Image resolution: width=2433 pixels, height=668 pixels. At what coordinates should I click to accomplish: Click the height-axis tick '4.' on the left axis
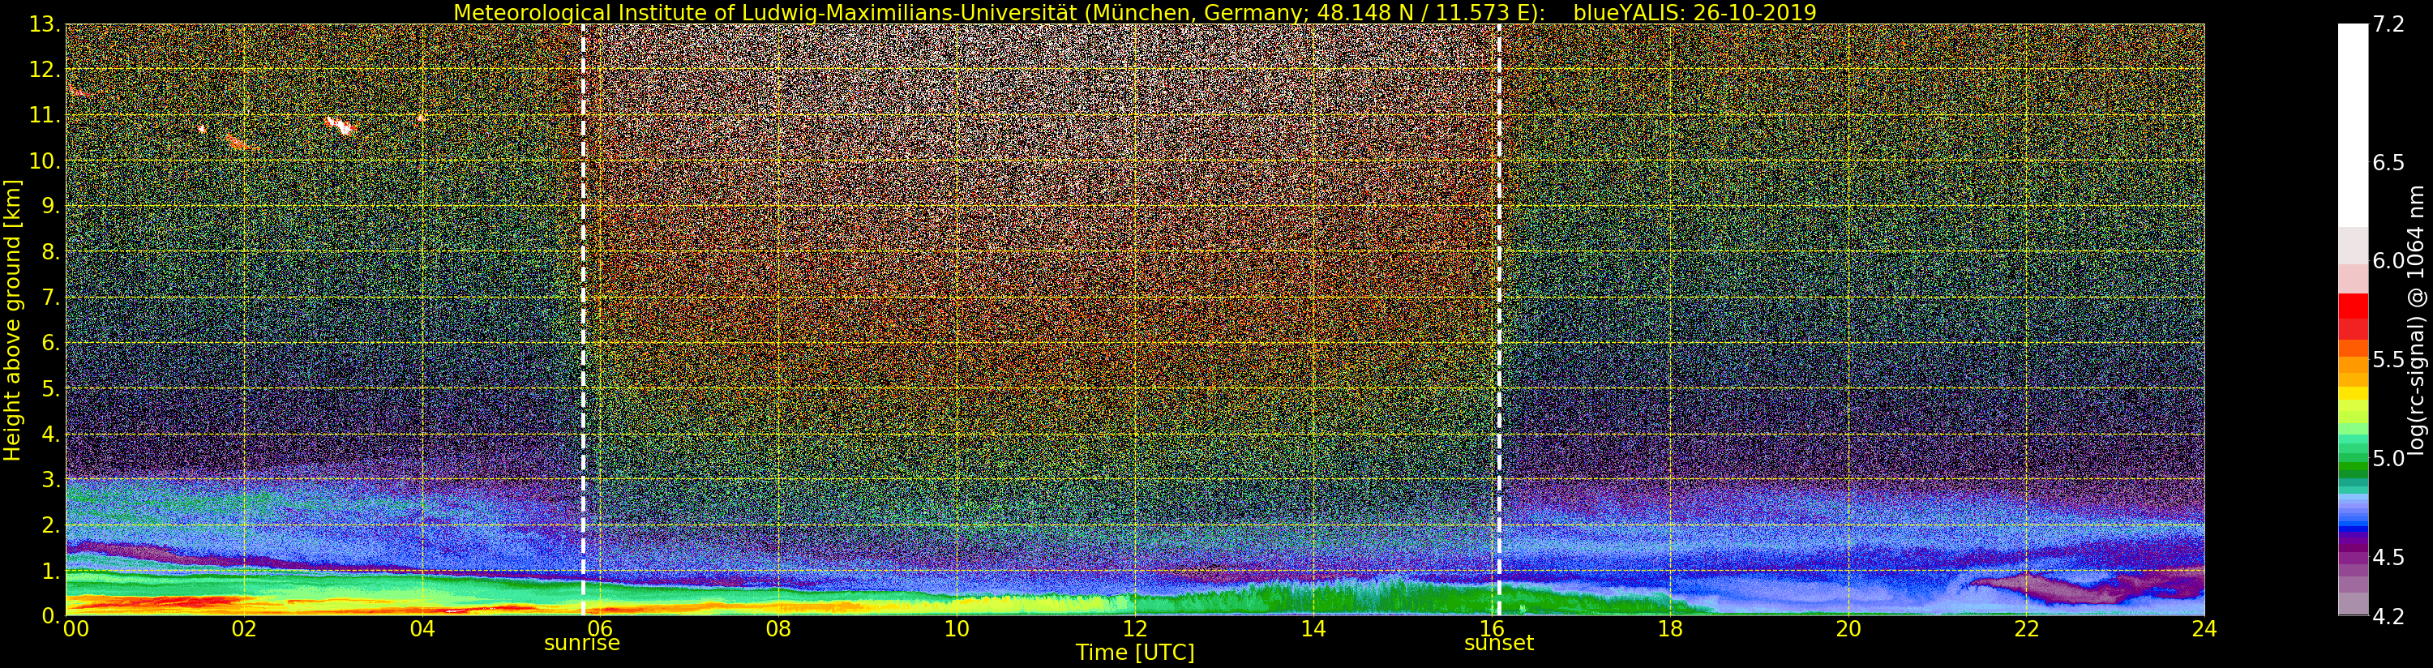click(50, 434)
